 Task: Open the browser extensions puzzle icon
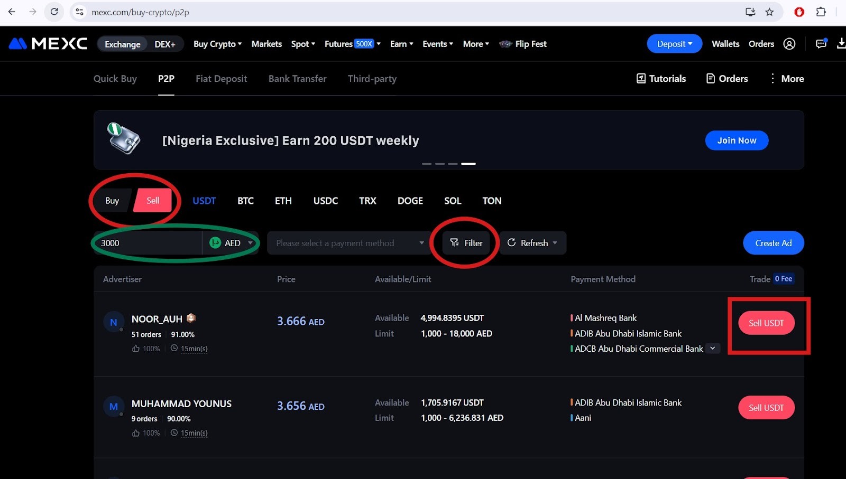(x=821, y=12)
